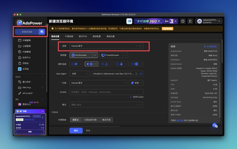The width and height of the screenshot is (237, 149).
Task: Check the Android operating system checkbox
Action: 118,64
